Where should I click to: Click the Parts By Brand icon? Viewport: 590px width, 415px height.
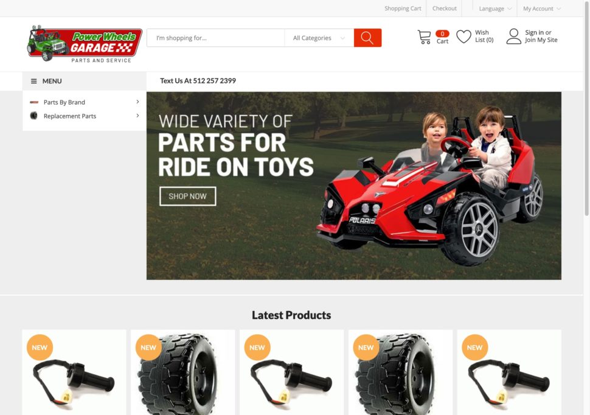pos(34,102)
